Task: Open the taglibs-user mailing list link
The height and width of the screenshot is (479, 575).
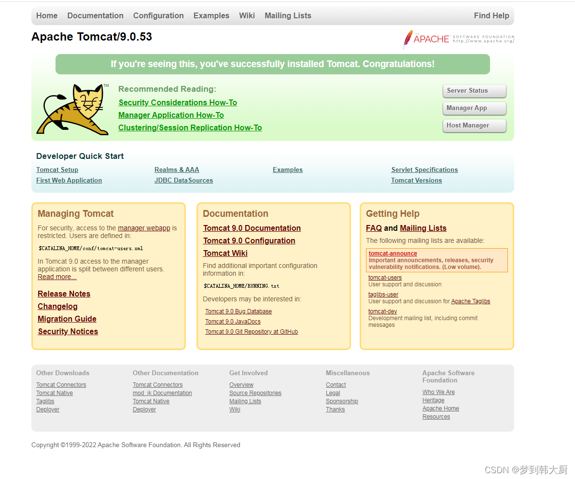Action: coord(383,295)
